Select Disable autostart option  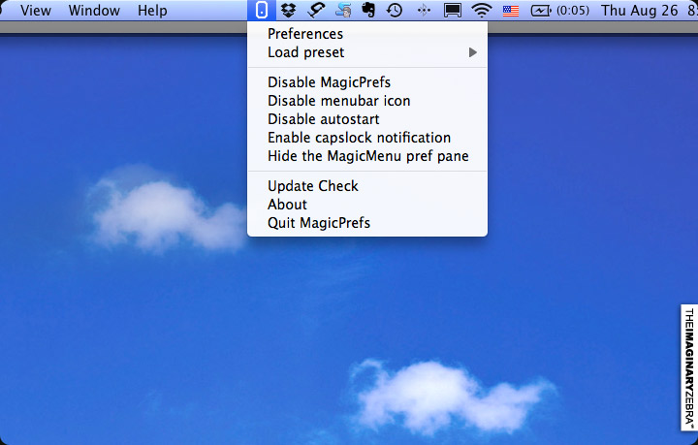(323, 118)
